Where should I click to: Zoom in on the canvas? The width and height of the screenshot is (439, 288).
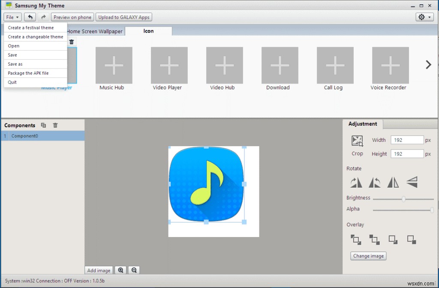(x=120, y=270)
